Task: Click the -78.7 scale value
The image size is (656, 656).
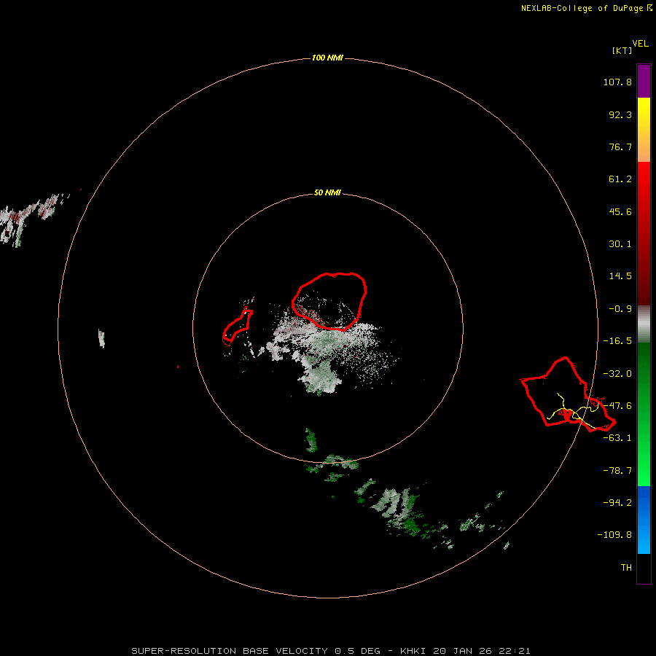Action: pos(617,471)
